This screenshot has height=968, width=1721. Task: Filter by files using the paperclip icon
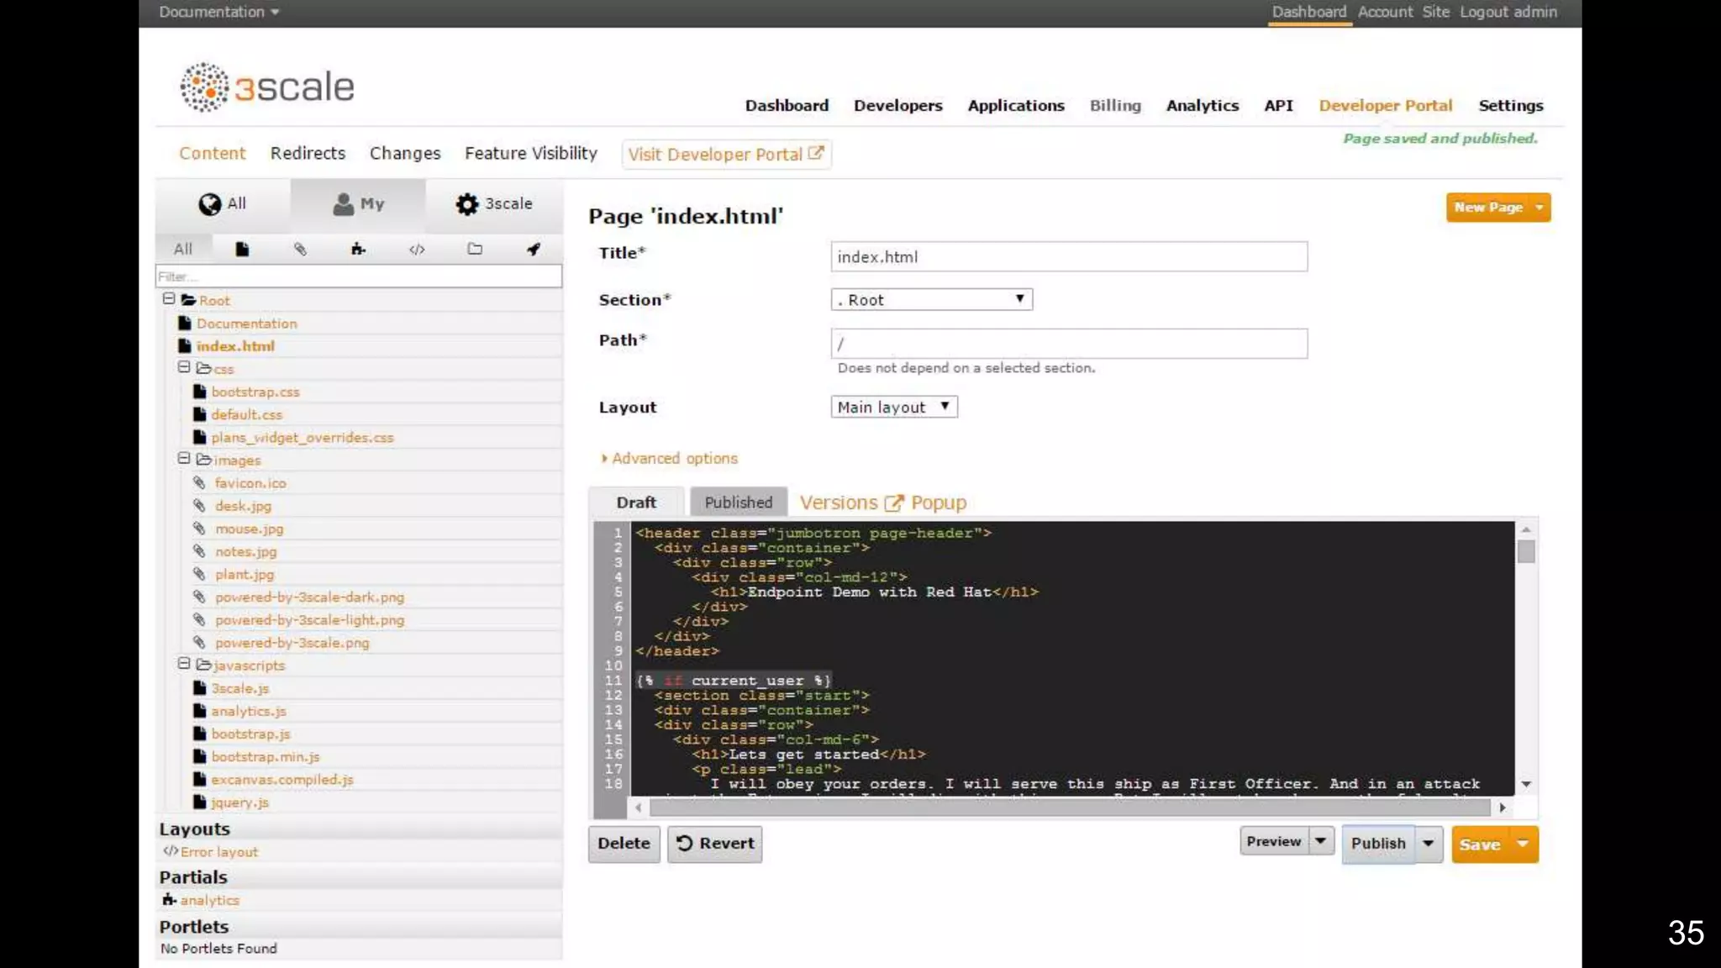(x=300, y=249)
